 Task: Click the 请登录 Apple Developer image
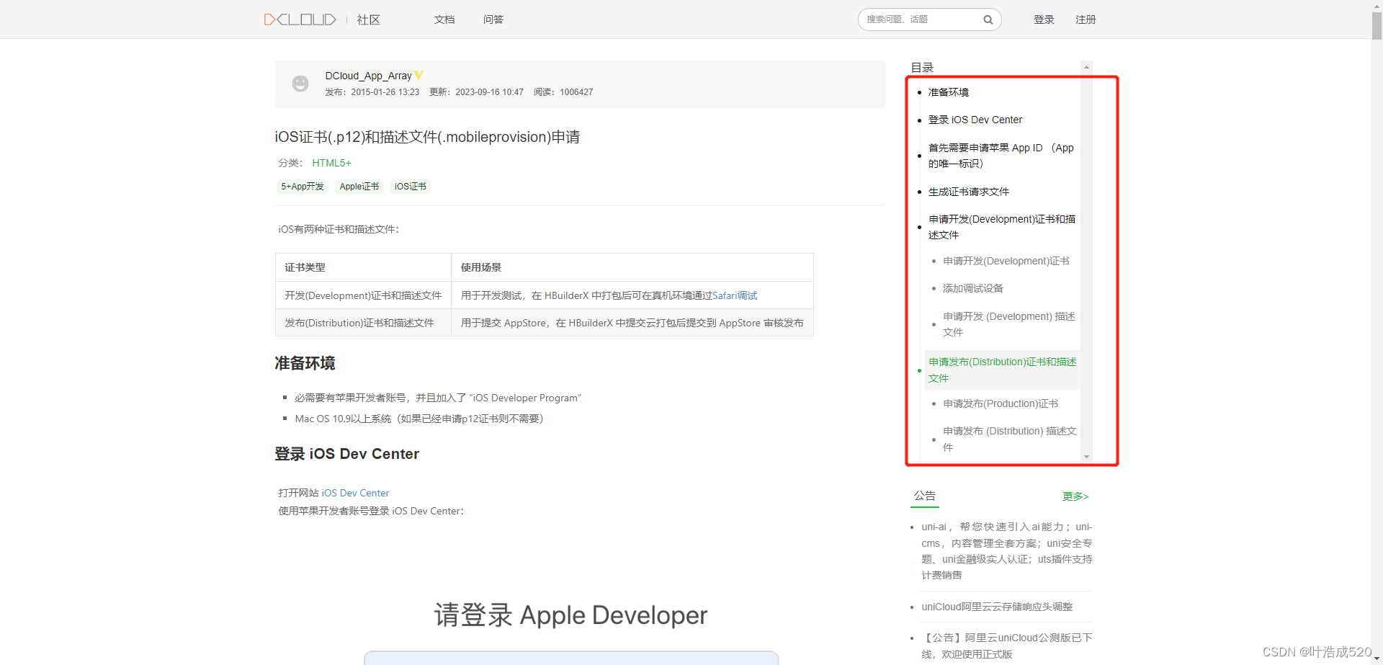coord(570,615)
